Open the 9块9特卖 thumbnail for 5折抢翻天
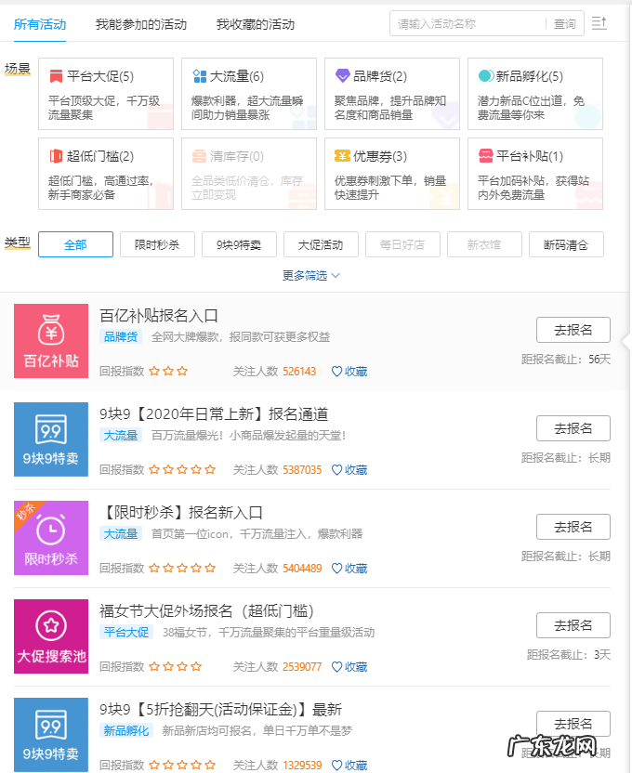 51,735
